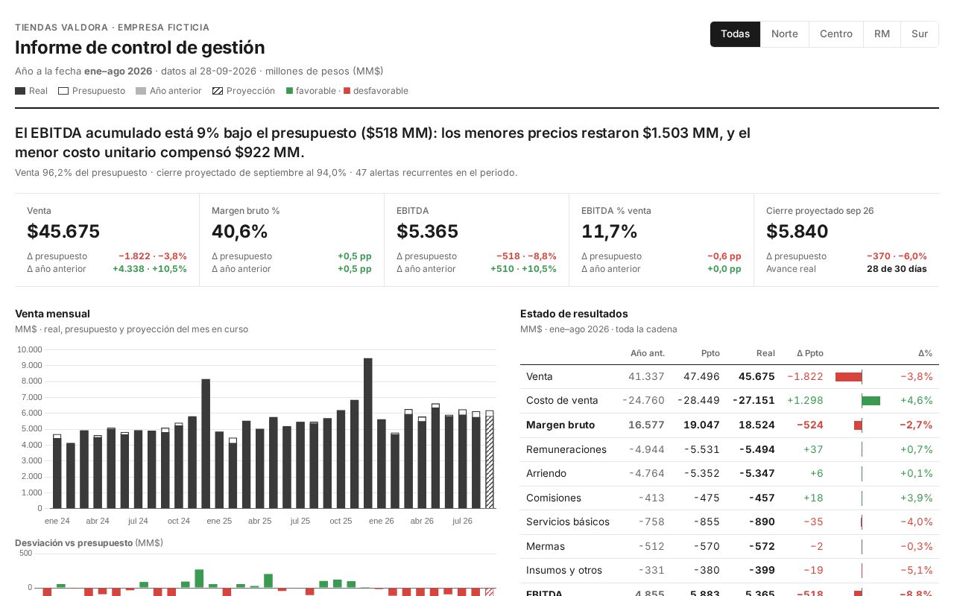Click the Δ% column header
The image size is (954, 596).
coord(925,353)
